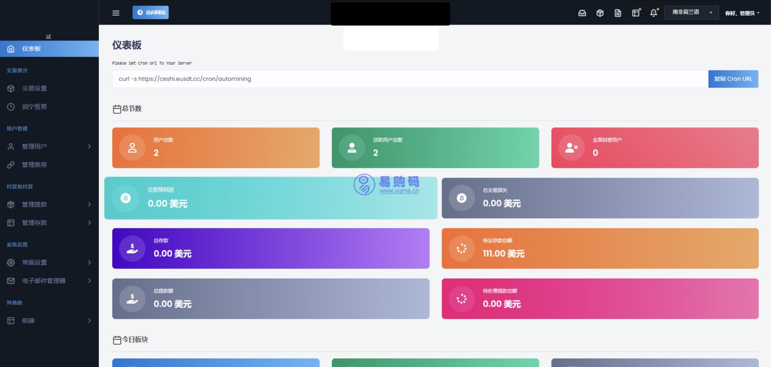The width and height of the screenshot is (771, 367).
Task: Expand the 管理用户 sidebar submenu
Action: [49, 146]
